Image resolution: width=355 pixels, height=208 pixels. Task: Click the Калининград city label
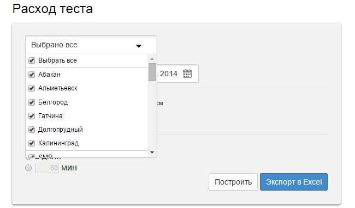58,143
